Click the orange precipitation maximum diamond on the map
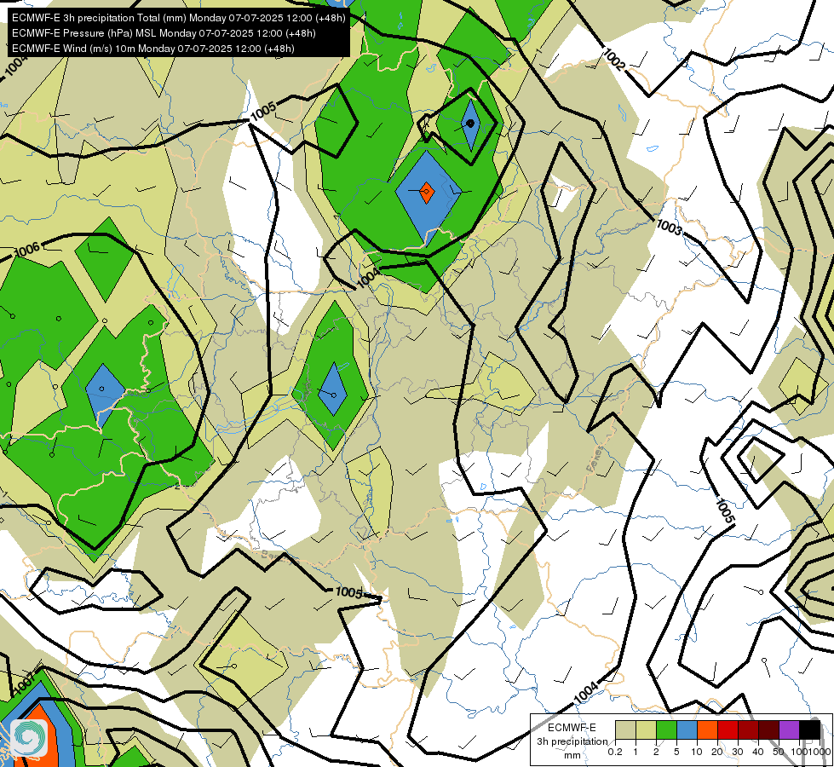This screenshot has width=834, height=767. tap(426, 192)
